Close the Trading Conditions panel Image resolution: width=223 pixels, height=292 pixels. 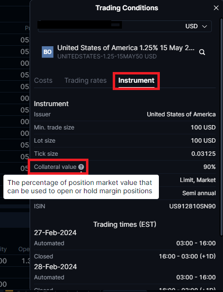pos(216,8)
